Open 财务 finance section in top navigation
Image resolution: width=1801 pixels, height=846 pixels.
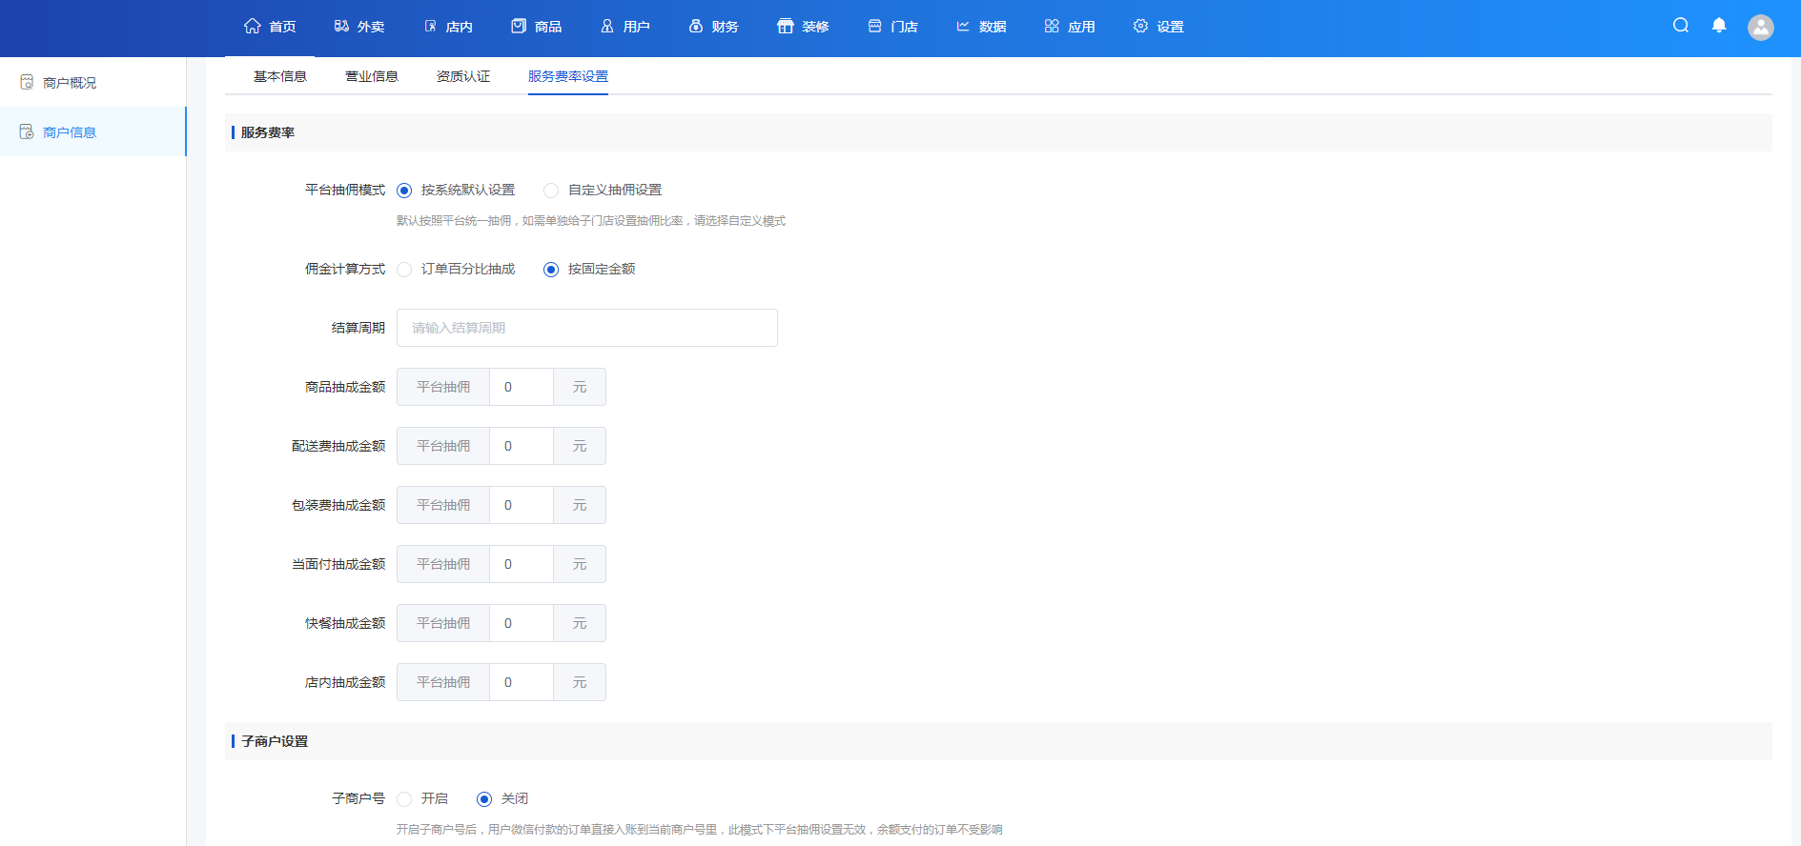pyautogui.click(x=713, y=27)
